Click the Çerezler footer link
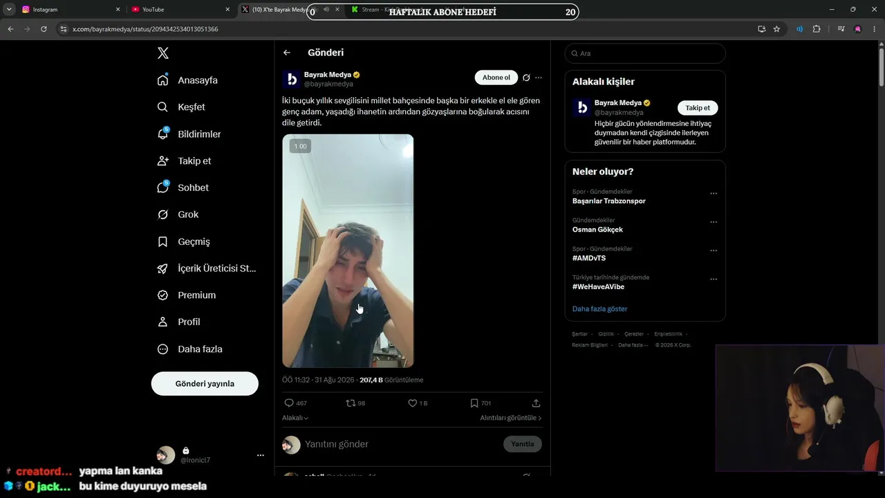This screenshot has height=498, width=885. [x=634, y=334]
